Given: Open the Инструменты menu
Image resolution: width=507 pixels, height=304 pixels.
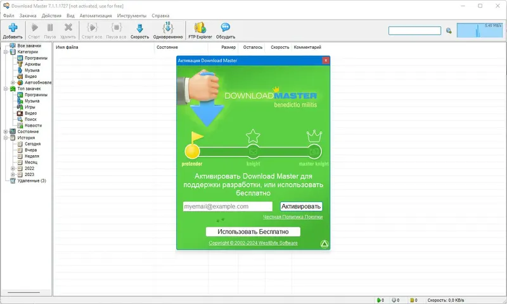Looking at the screenshot, I should click(132, 15).
